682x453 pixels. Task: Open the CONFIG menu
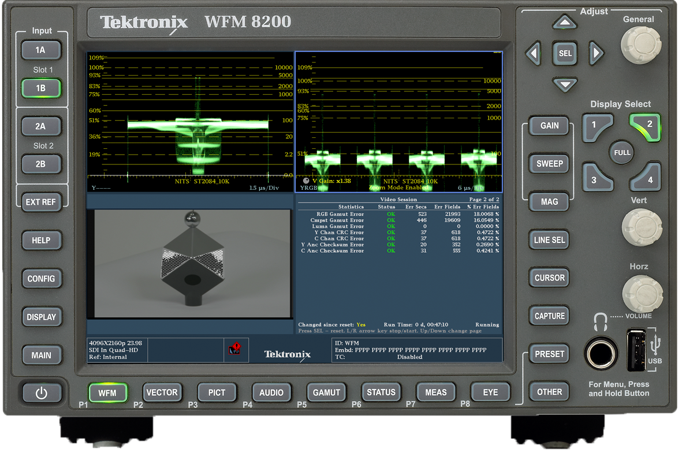click(x=41, y=279)
